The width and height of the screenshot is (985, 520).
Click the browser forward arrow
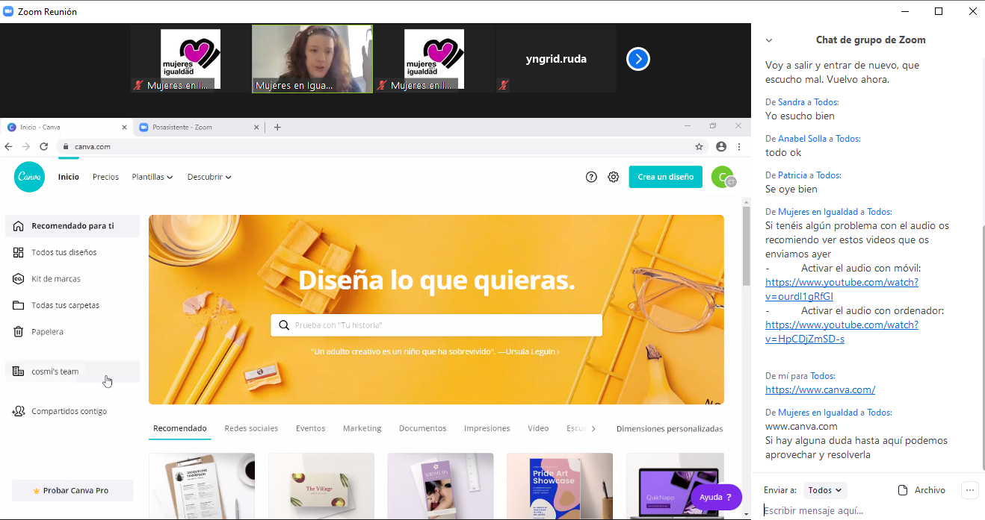(26, 146)
